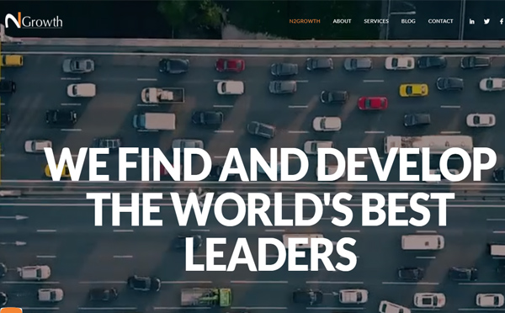Open the ABOUT menu item
Screen dimensions: 505x313
pyautogui.click(x=342, y=21)
